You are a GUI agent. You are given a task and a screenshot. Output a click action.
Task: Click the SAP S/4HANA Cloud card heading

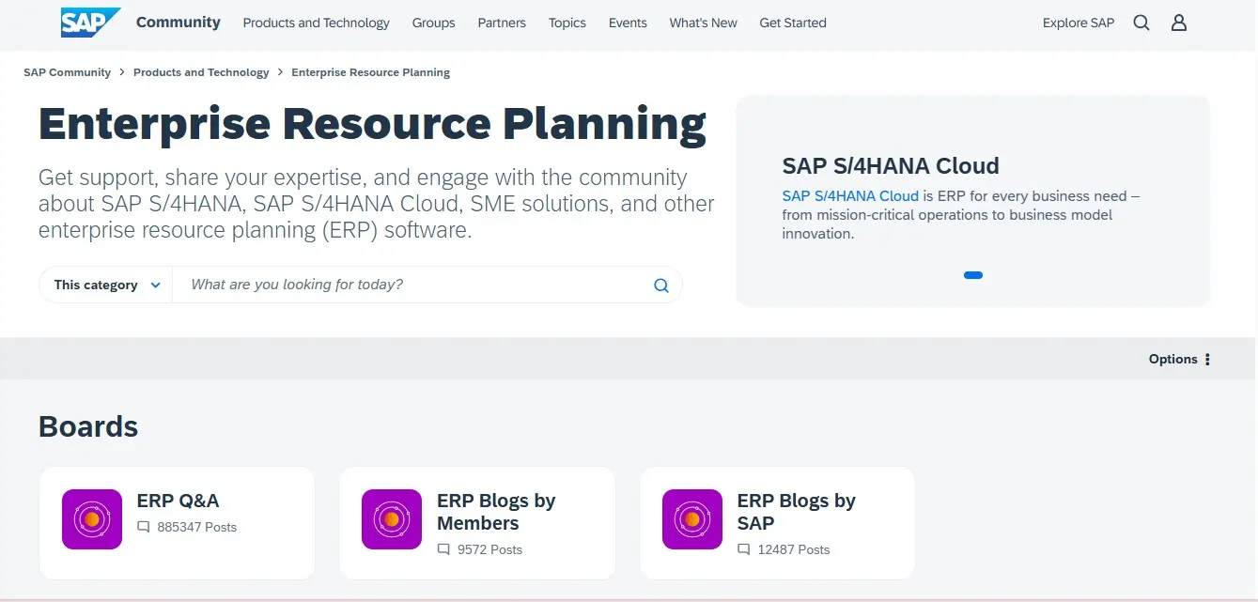[891, 166]
